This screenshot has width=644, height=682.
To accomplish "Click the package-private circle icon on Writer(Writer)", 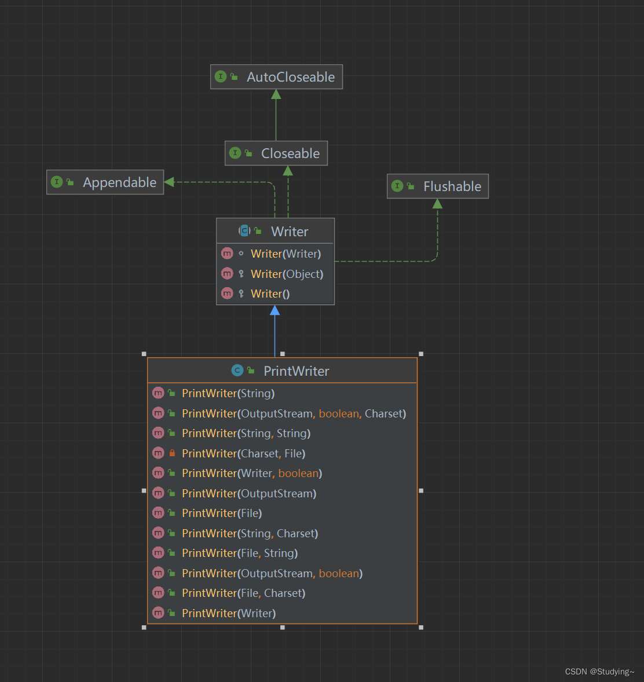I will pyautogui.click(x=241, y=254).
